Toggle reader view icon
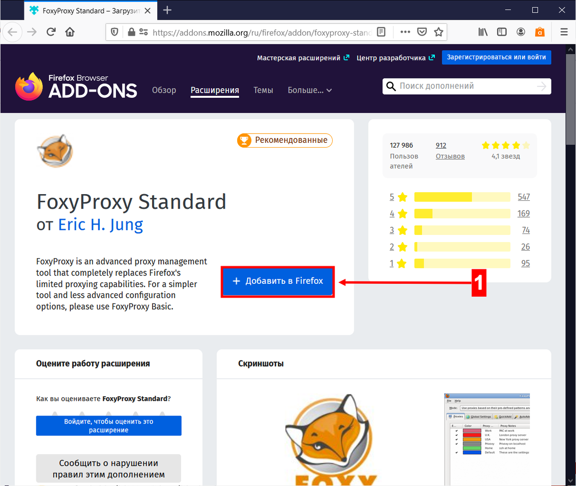 click(381, 32)
